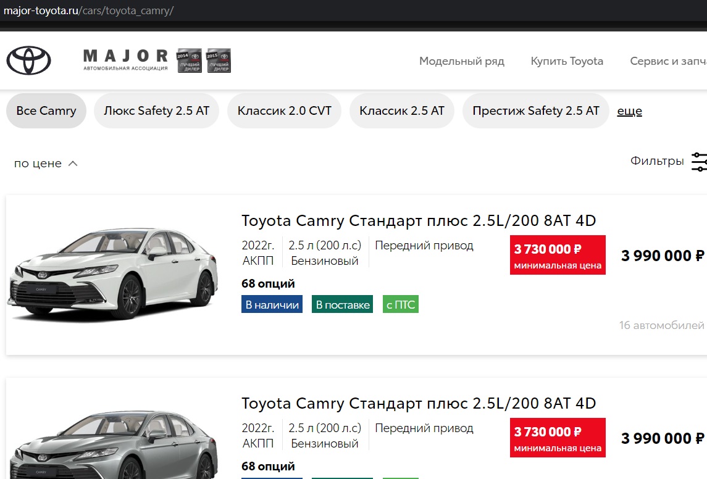Open first Toyota Camry Стандарт плюс title
The height and width of the screenshot is (479, 707).
tap(419, 220)
